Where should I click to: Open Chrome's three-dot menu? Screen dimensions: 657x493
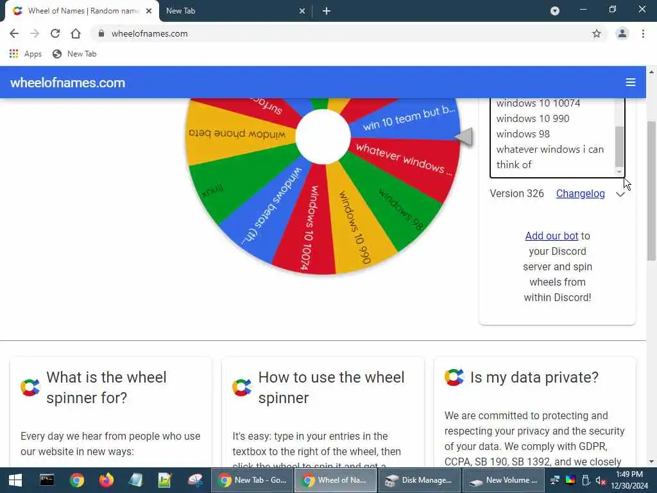[x=643, y=33]
